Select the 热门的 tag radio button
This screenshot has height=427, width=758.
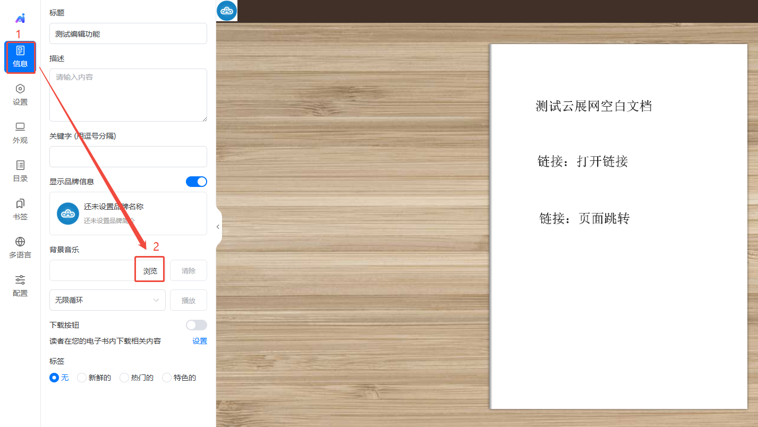point(124,378)
